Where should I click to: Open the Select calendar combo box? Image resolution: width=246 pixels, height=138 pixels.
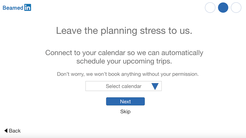tap(124, 86)
